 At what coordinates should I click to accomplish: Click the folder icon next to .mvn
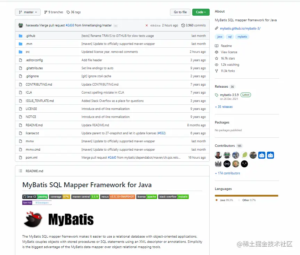(21, 44)
